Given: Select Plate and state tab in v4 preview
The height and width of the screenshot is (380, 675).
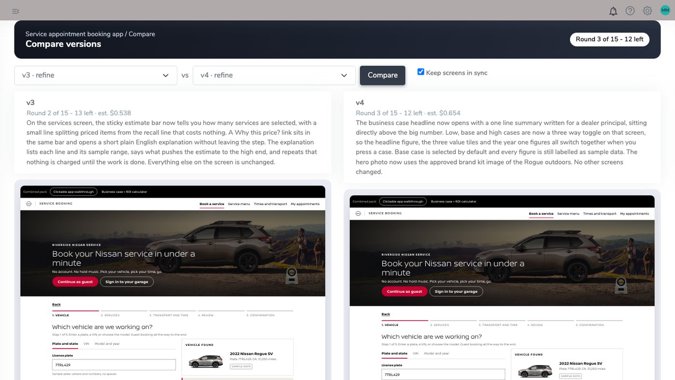Looking at the screenshot, I should (x=394, y=353).
